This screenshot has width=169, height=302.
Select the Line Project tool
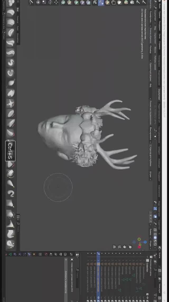tap(95, 2)
